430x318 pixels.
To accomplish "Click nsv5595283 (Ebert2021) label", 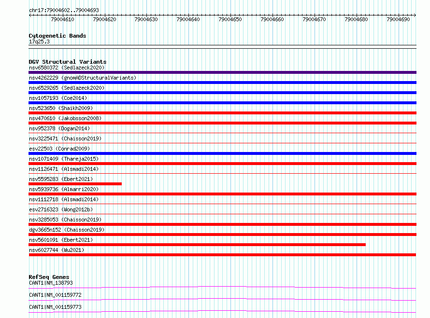I will click(61, 179).
